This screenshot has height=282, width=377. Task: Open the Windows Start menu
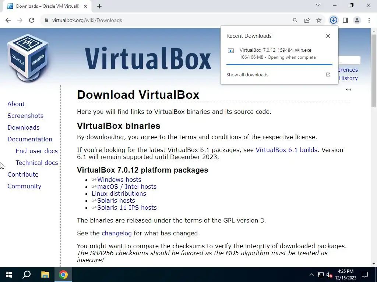point(9,275)
